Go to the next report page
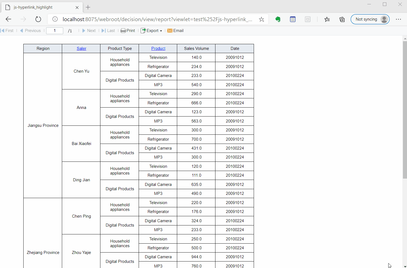 [89, 30]
